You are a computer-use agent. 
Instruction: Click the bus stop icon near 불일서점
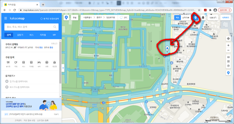pyautogui.click(x=172, y=63)
